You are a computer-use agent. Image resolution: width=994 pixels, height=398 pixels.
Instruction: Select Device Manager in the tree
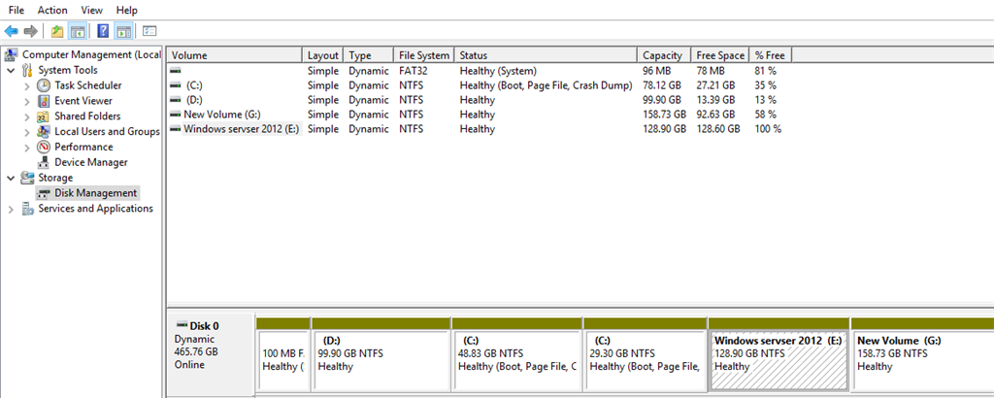click(90, 162)
